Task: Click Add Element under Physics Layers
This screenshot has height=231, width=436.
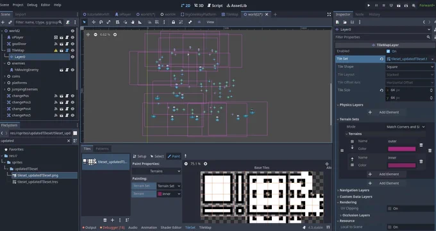Action: (386, 112)
